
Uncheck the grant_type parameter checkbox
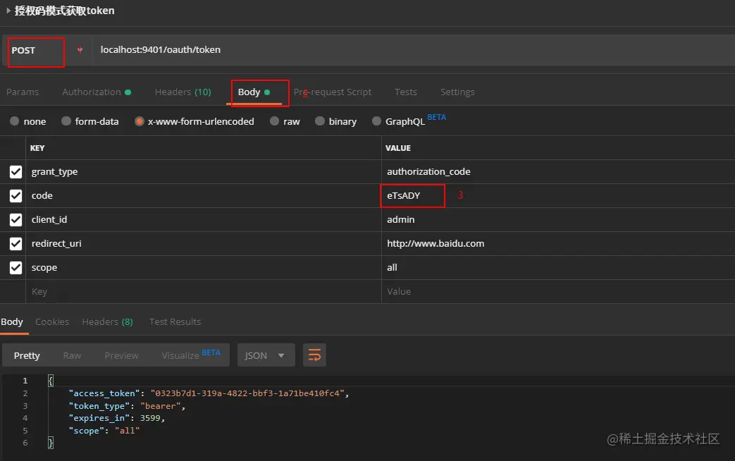[x=16, y=172]
